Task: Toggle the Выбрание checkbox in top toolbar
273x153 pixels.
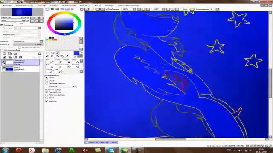Action: [x=107, y=9]
